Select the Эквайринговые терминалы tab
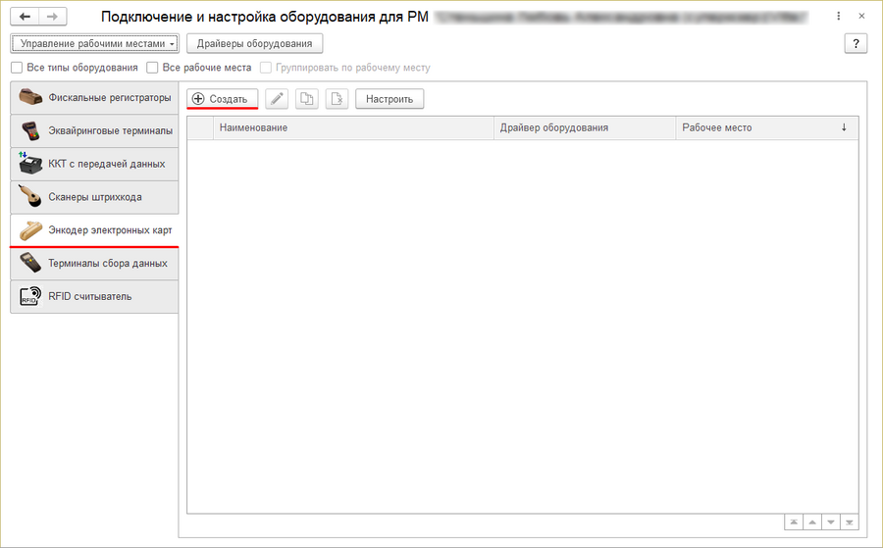The width and height of the screenshot is (883, 548). (94, 131)
